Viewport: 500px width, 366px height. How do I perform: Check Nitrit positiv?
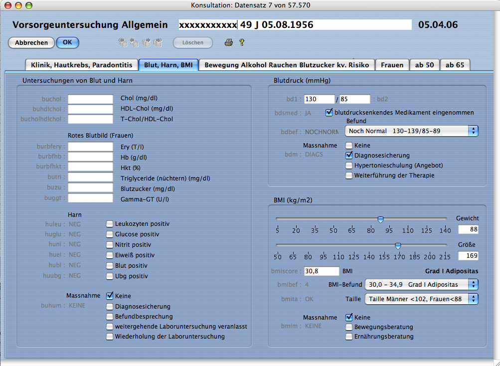109,245
